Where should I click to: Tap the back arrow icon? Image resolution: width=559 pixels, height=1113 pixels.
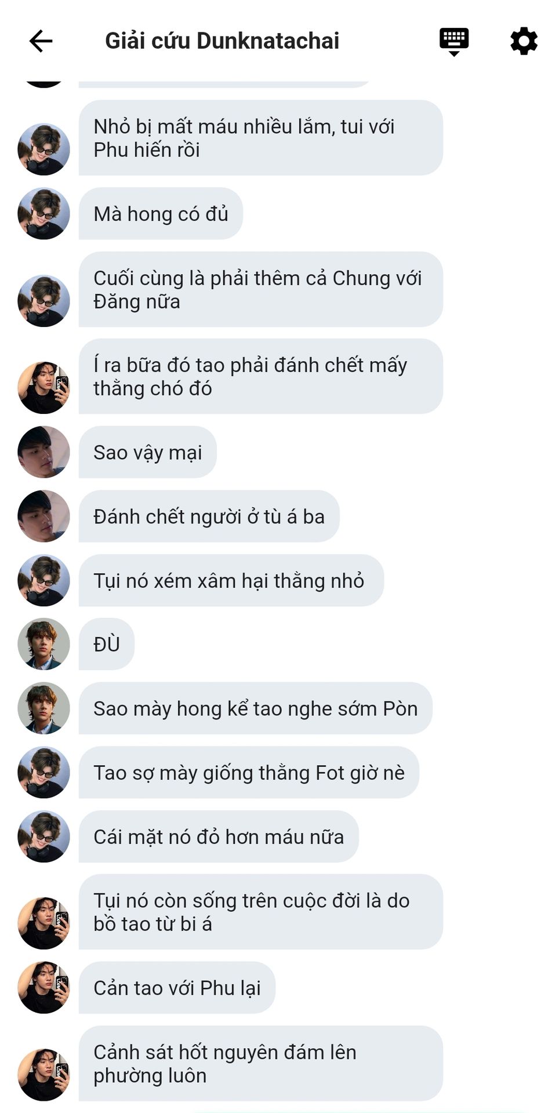(41, 41)
